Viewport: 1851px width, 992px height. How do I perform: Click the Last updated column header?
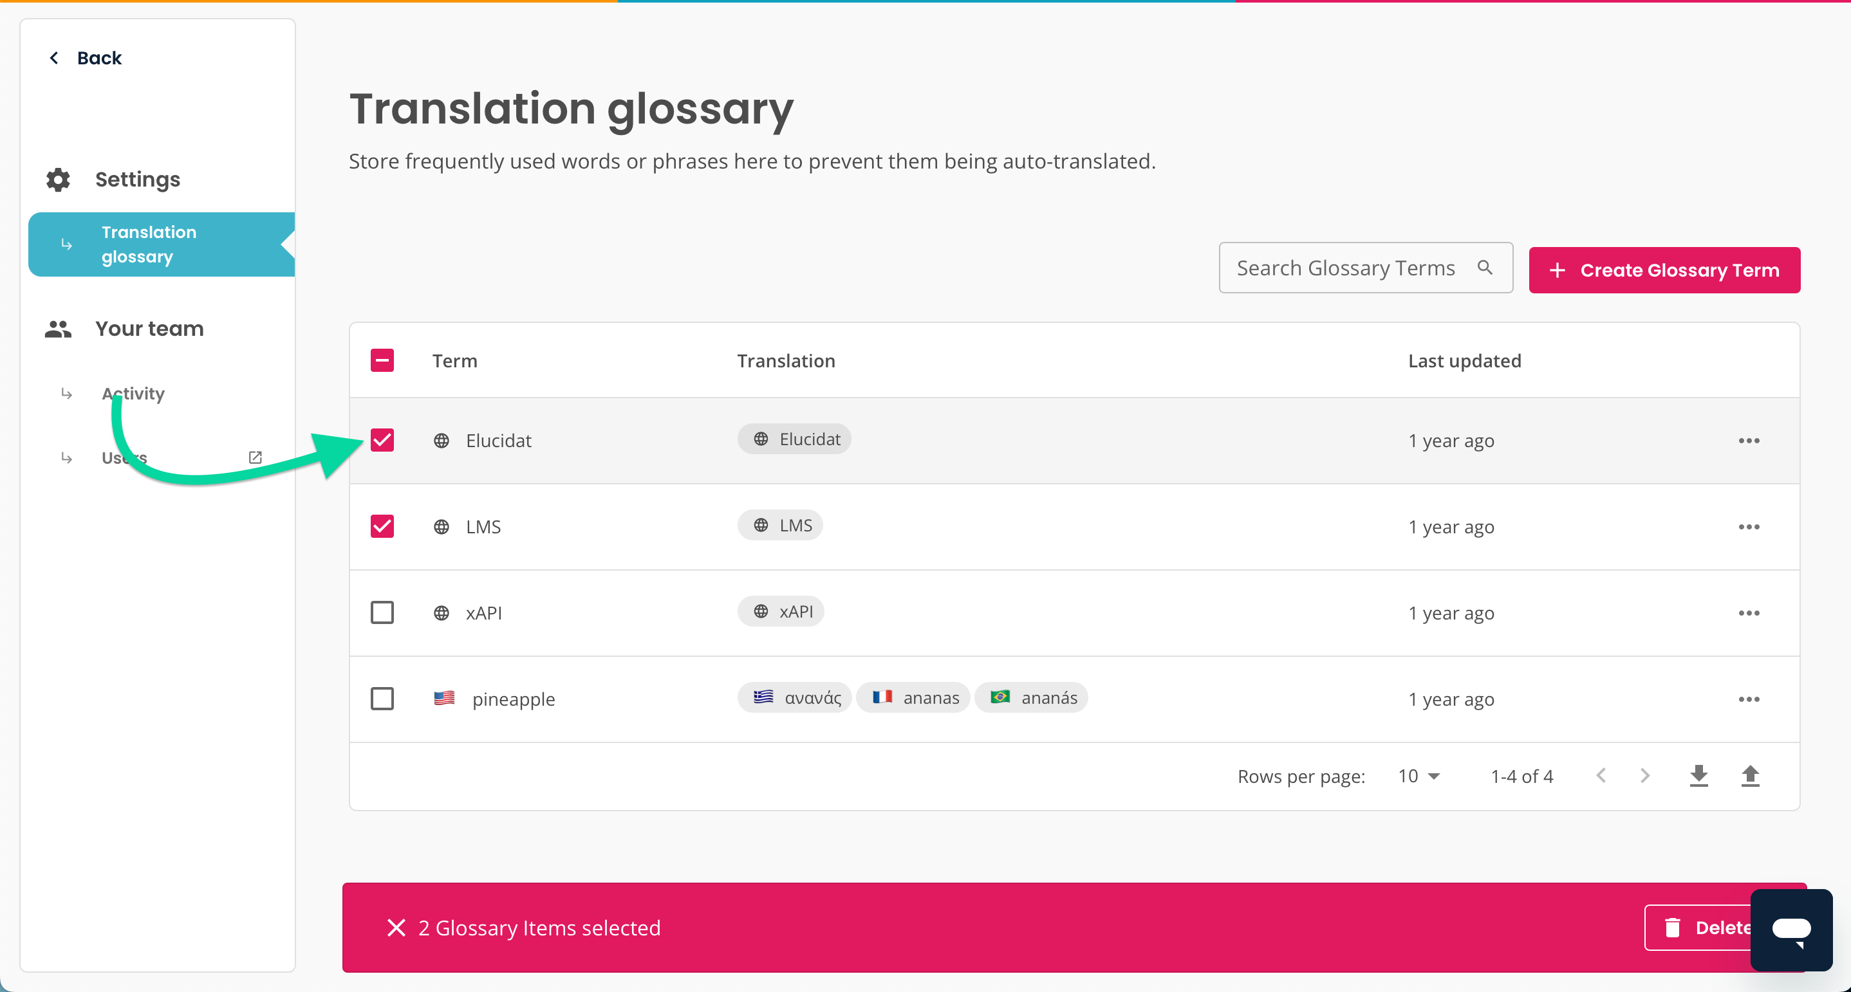[1464, 361]
